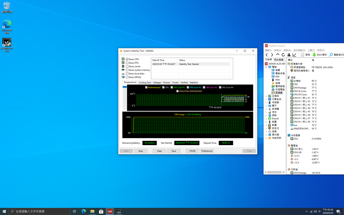
Task: Expand the 安全性 security tree node
Action: 266,128
